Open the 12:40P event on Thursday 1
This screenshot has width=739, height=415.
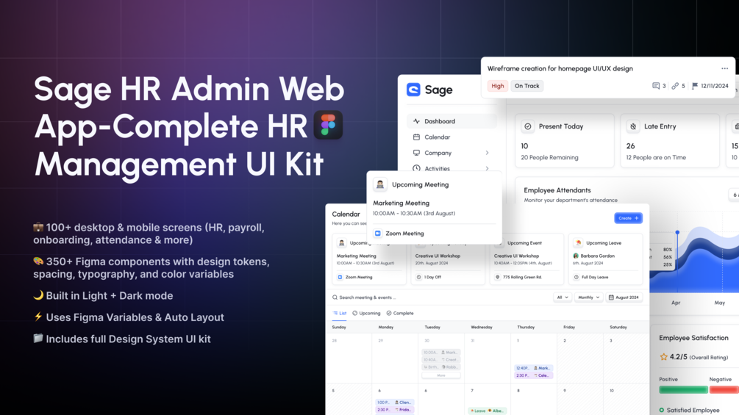tap(533, 368)
